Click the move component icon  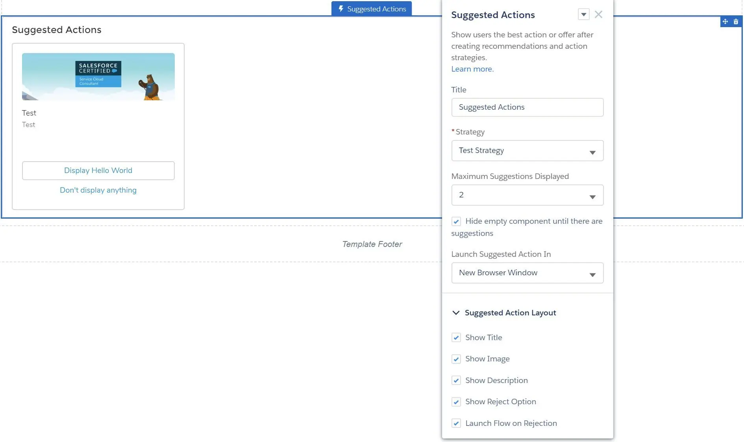pos(725,22)
